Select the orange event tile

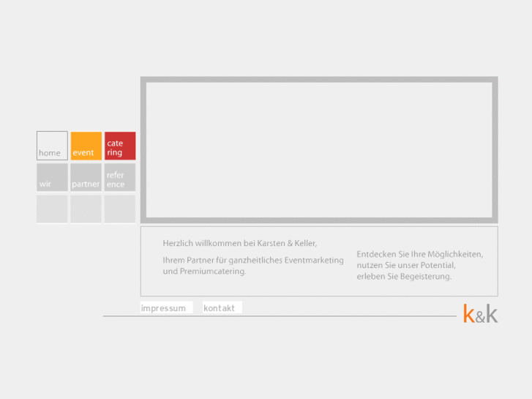pyautogui.click(x=86, y=146)
